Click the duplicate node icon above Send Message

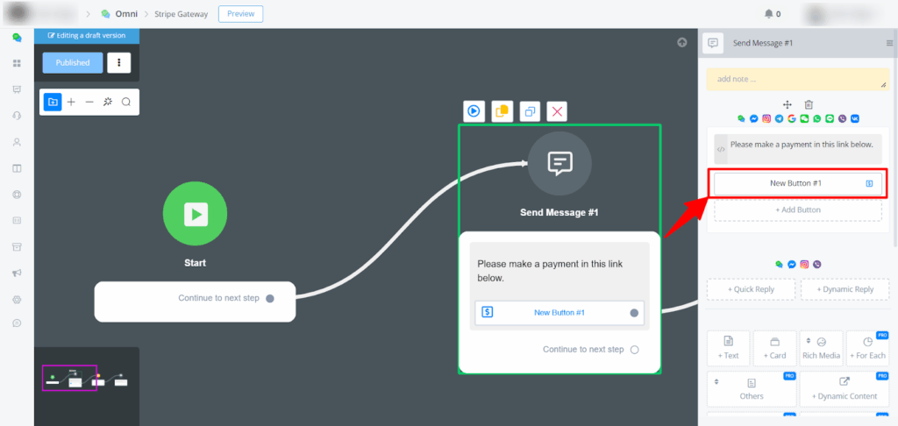point(530,111)
